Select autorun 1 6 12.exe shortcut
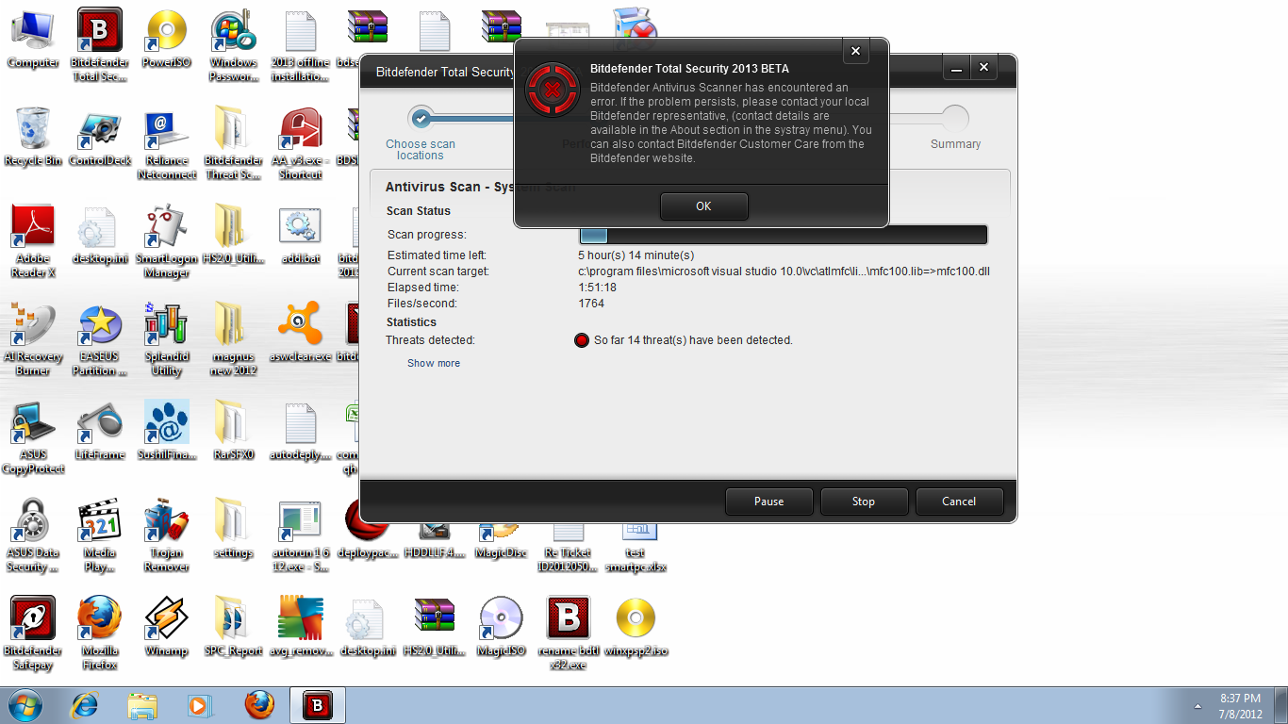1288x724 pixels. click(x=300, y=535)
